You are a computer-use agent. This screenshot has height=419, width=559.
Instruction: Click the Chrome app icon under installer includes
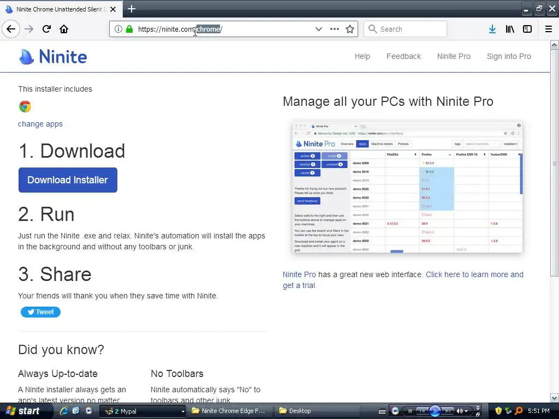pyautogui.click(x=25, y=106)
